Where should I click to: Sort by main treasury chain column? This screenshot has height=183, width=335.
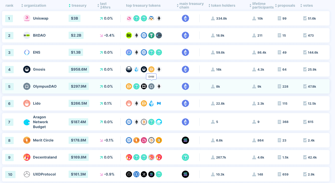tap(190, 5)
